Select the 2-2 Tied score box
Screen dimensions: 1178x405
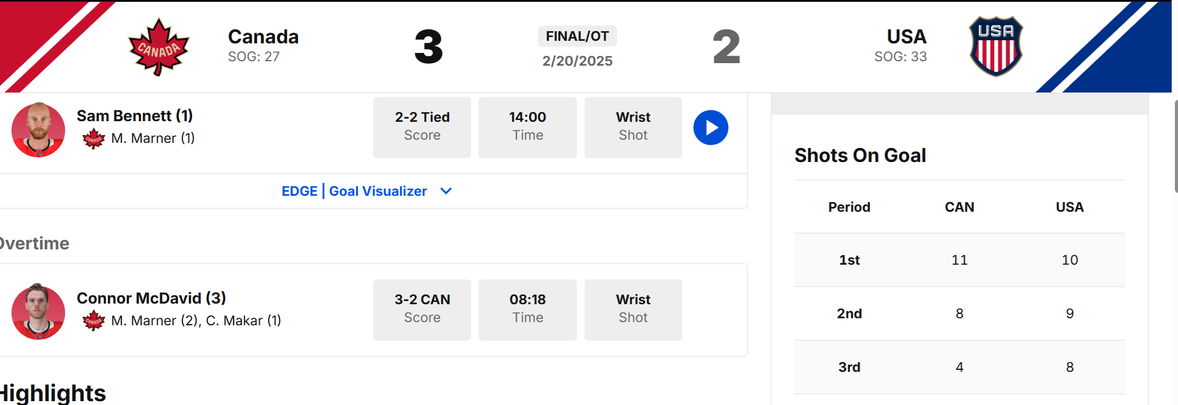(422, 128)
